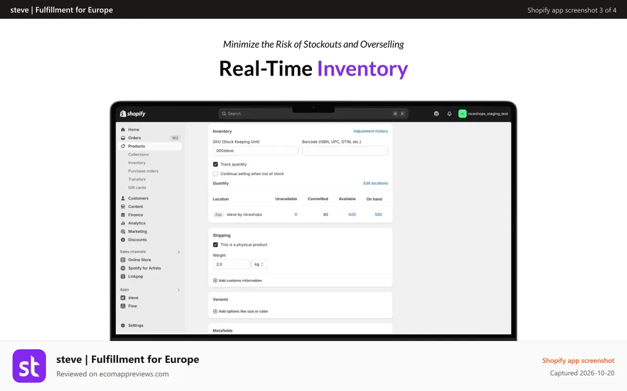Screen dimensions: 627x391
Task: Expand the Apps section chevron
Action: click(x=179, y=290)
